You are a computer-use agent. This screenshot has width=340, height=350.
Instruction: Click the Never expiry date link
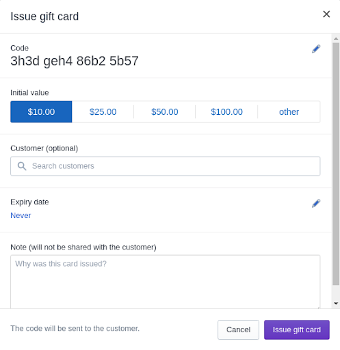click(x=21, y=215)
